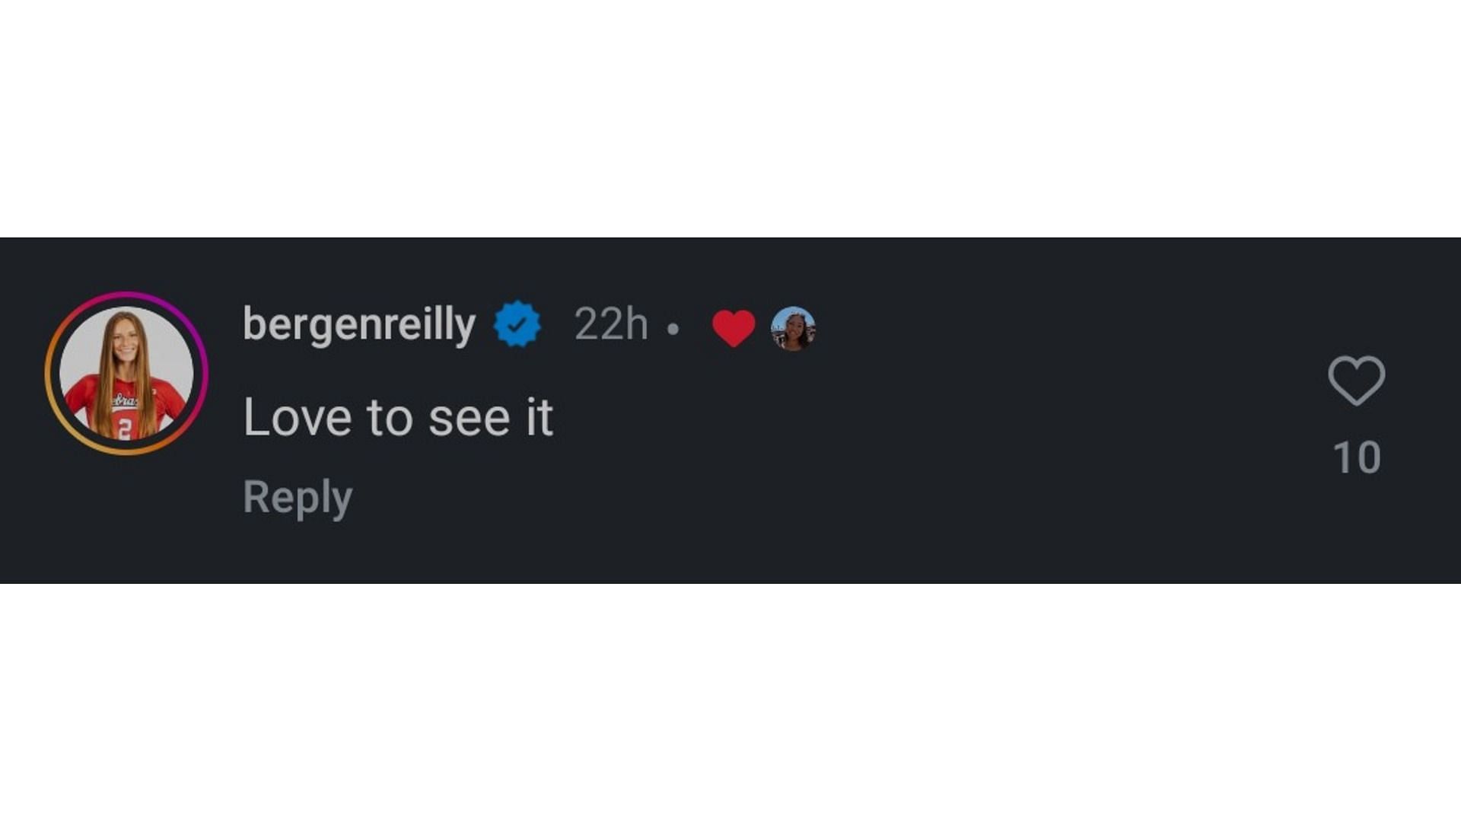Click the number 10 under the heart
The image size is (1461, 822).
click(1357, 457)
